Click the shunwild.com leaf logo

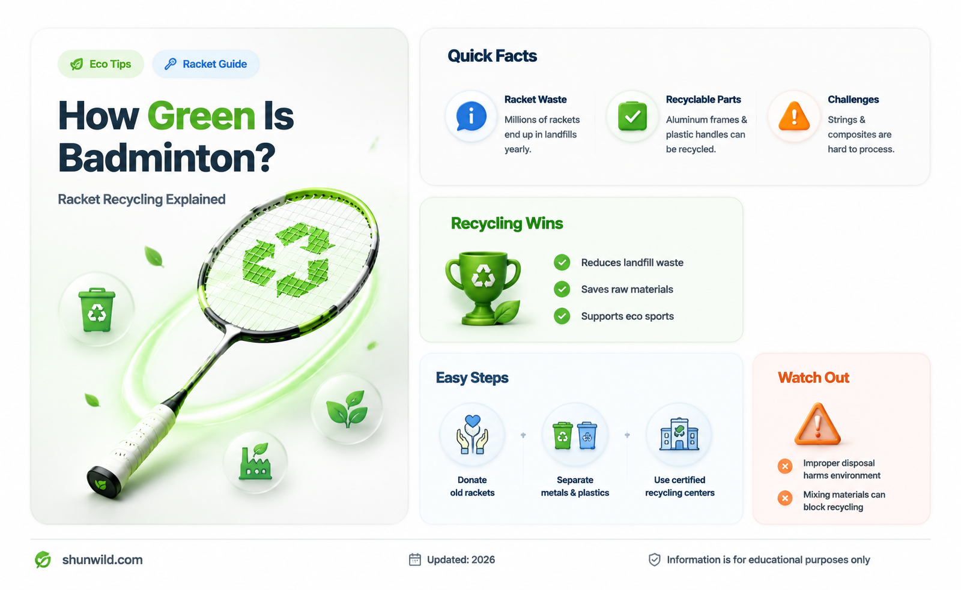[x=43, y=559]
